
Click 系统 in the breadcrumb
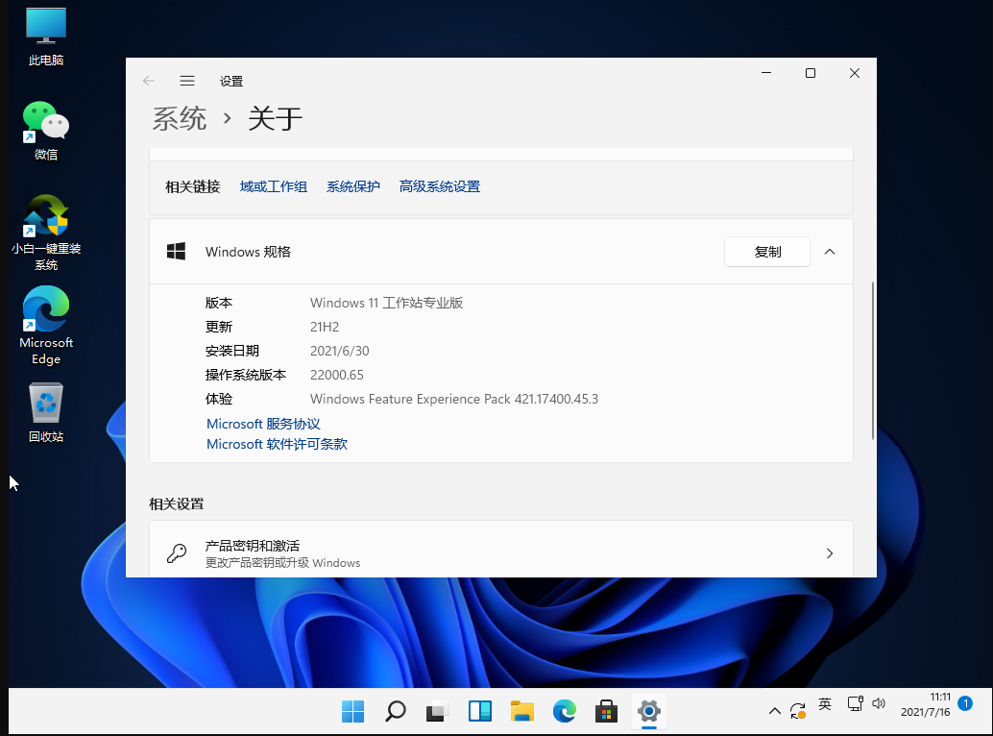point(180,118)
